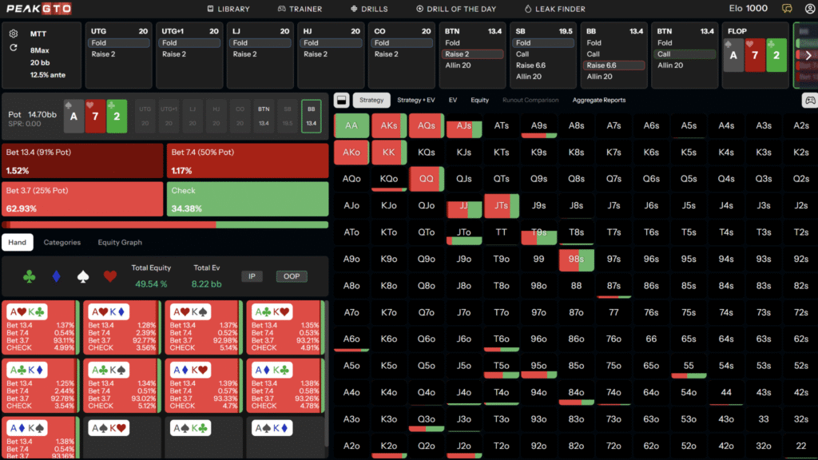Toggle grid view icon left of Strategy
This screenshot has width=818, height=460.
(x=341, y=101)
